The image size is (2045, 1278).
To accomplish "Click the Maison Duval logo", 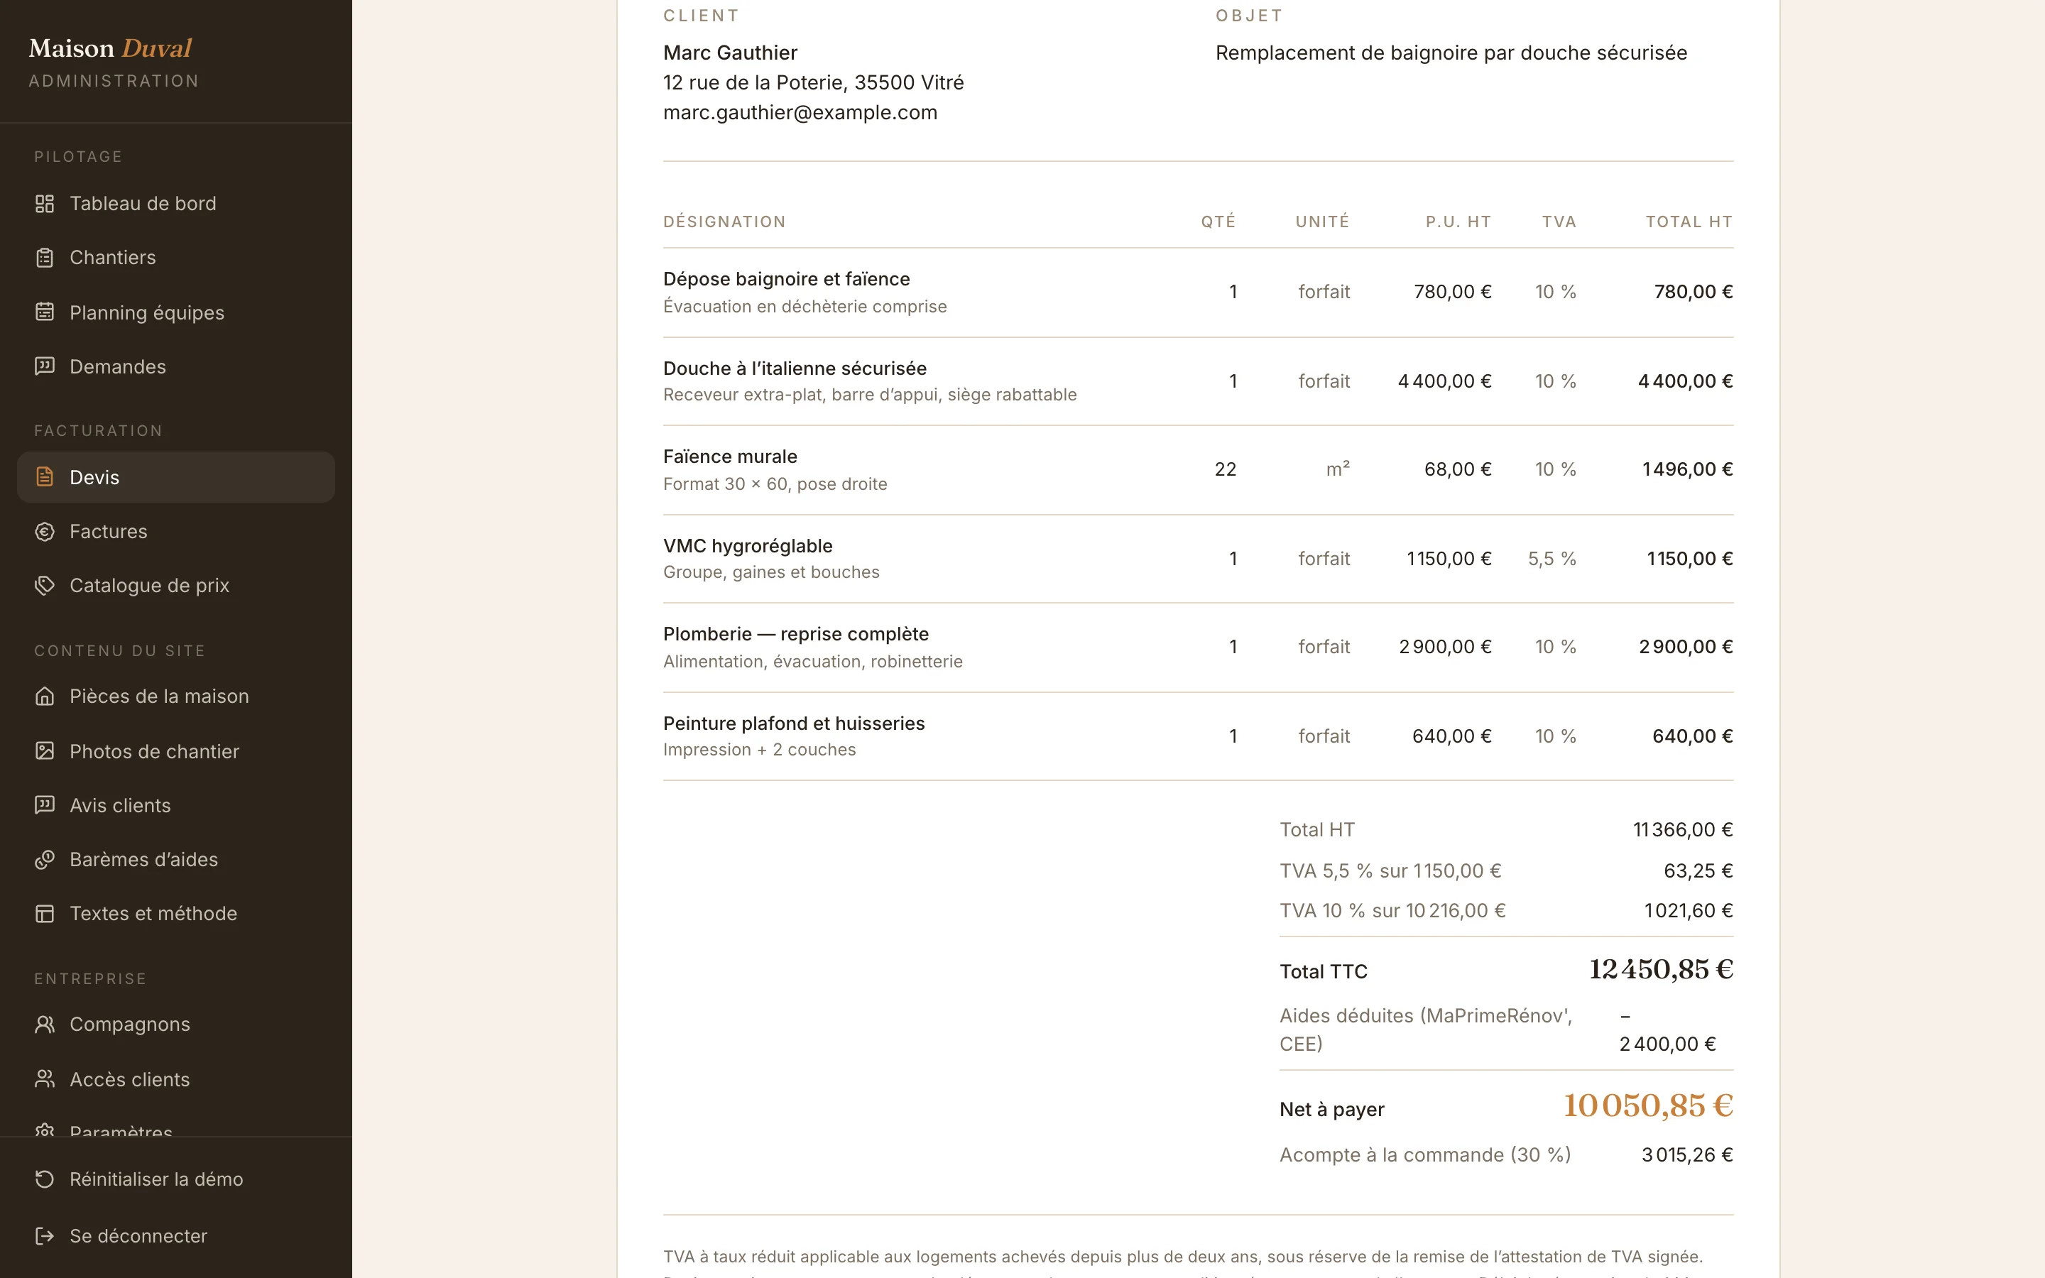I will [111, 49].
